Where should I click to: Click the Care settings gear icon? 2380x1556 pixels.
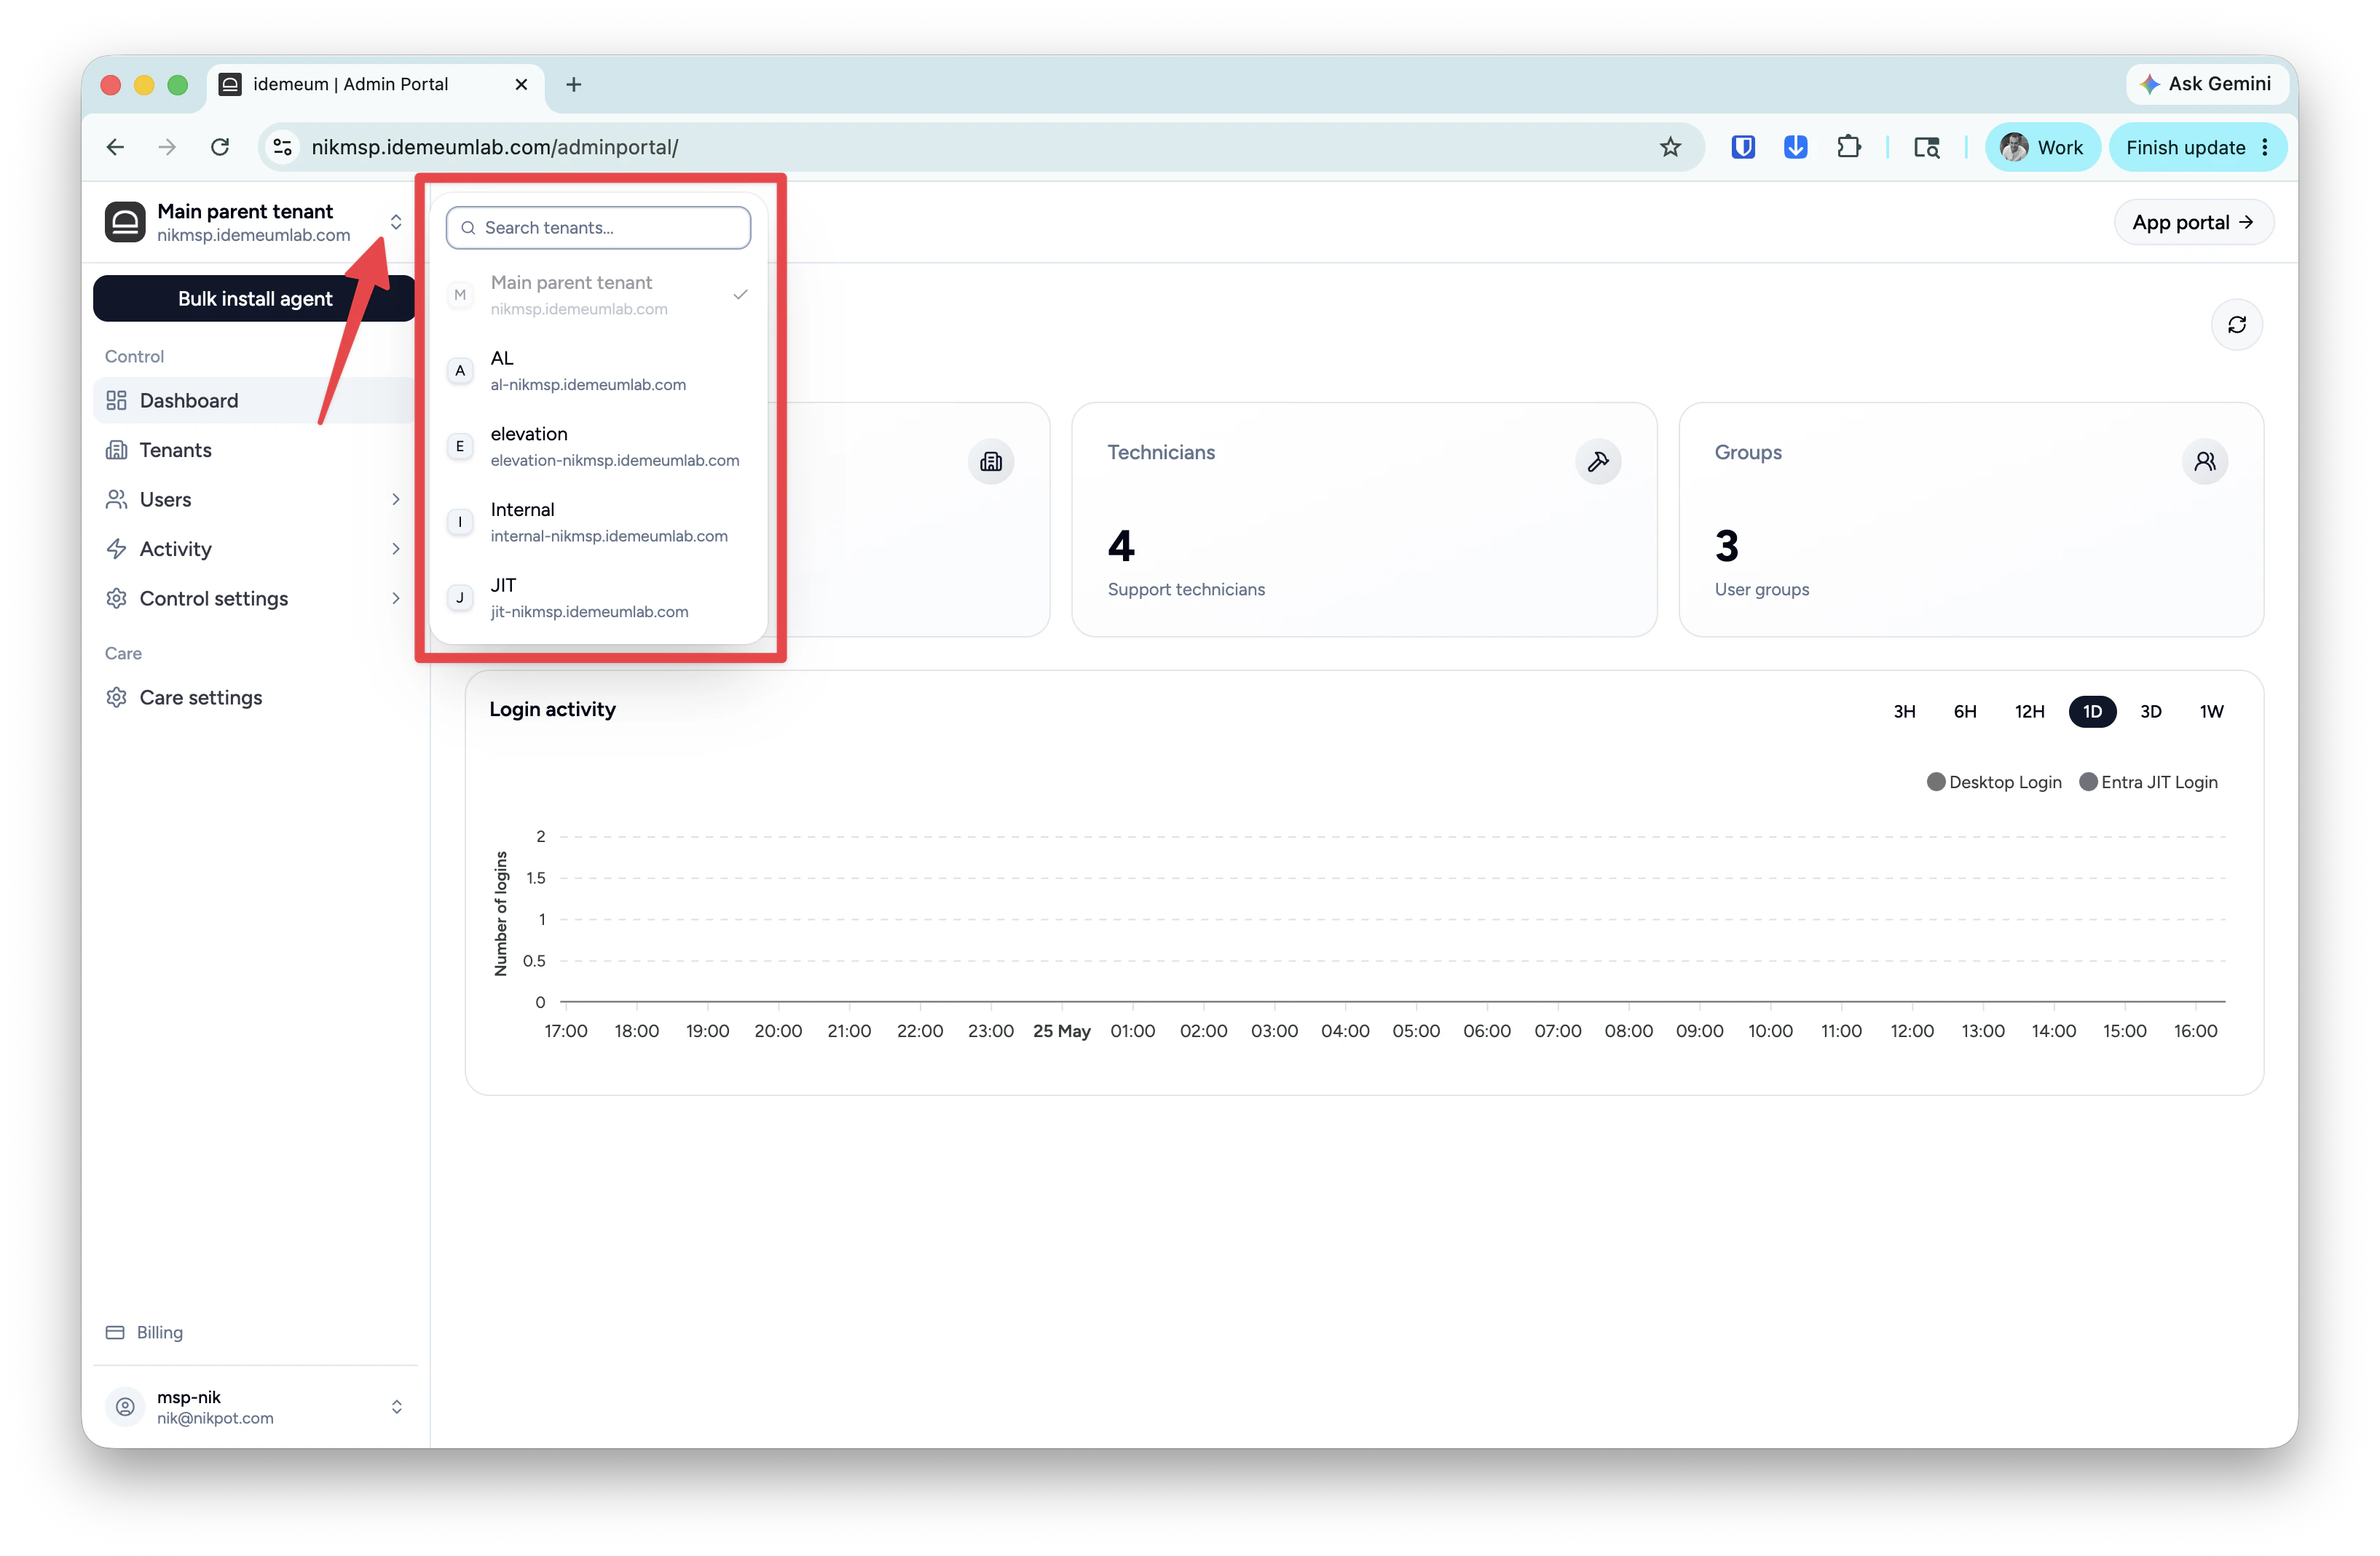[x=117, y=697]
